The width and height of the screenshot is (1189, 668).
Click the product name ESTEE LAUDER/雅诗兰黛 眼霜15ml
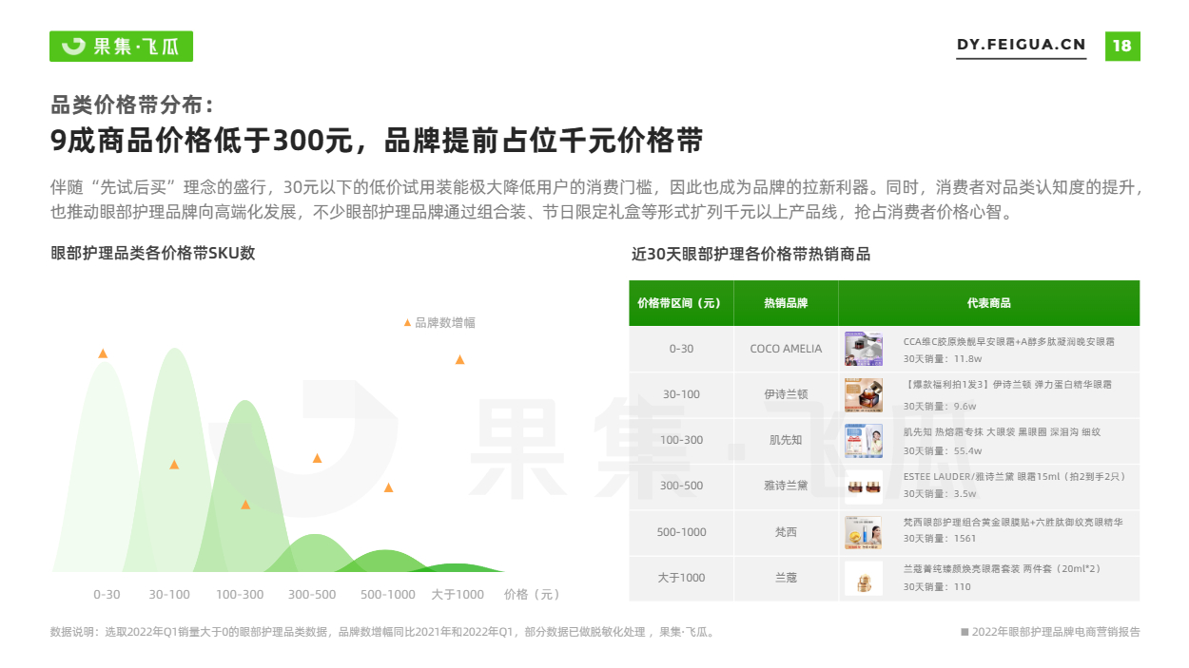coord(1014,477)
